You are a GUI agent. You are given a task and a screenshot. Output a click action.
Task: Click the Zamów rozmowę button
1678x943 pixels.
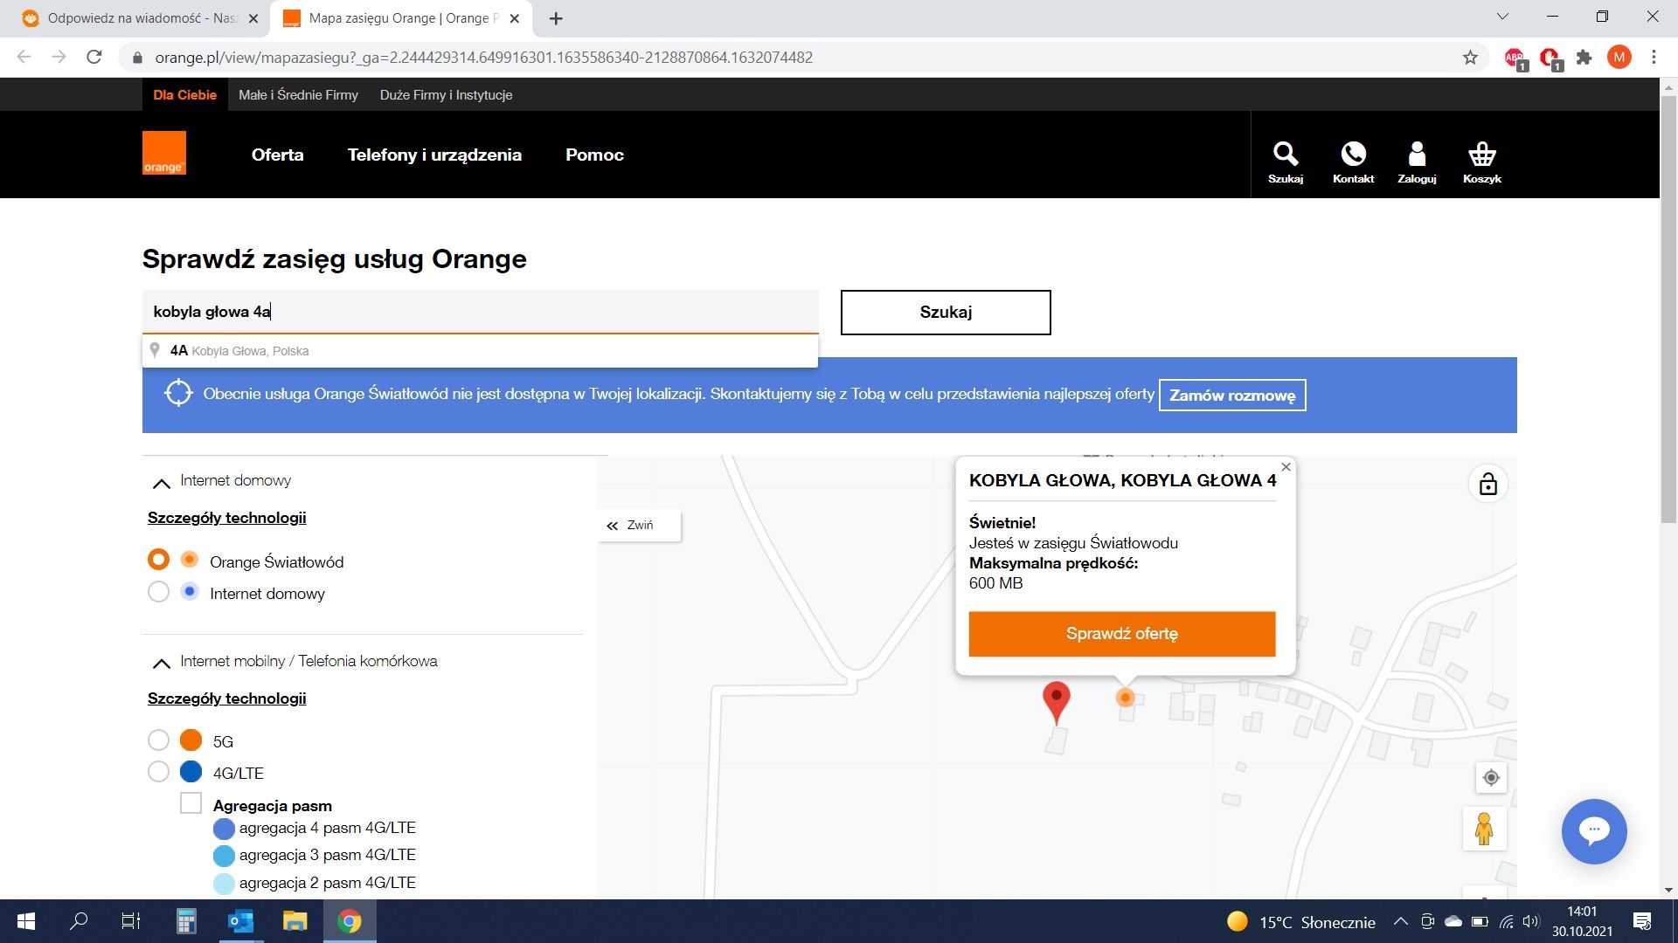point(1231,396)
